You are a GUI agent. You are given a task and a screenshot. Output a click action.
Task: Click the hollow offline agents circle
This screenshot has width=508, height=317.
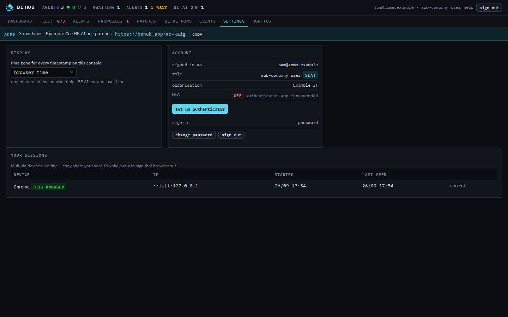[79, 7]
